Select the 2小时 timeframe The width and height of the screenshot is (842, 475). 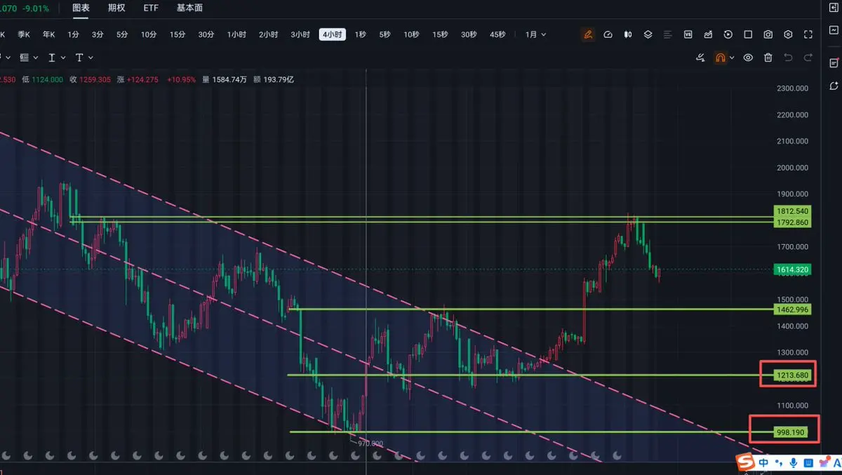pyautogui.click(x=268, y=34)
